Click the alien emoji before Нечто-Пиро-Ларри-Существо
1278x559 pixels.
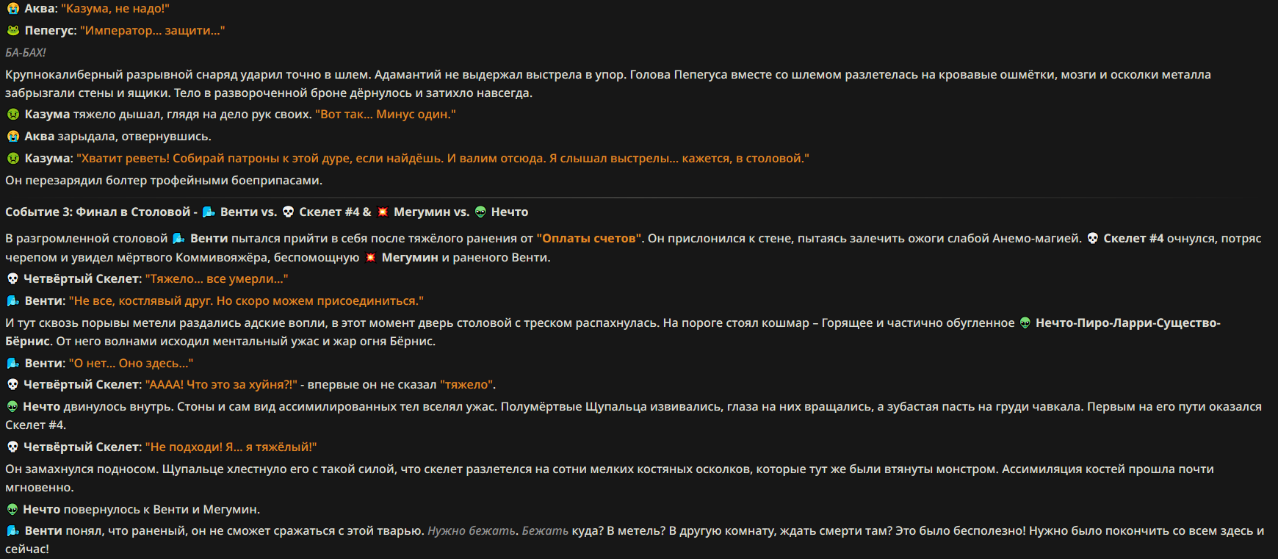tap(1025, 323)
